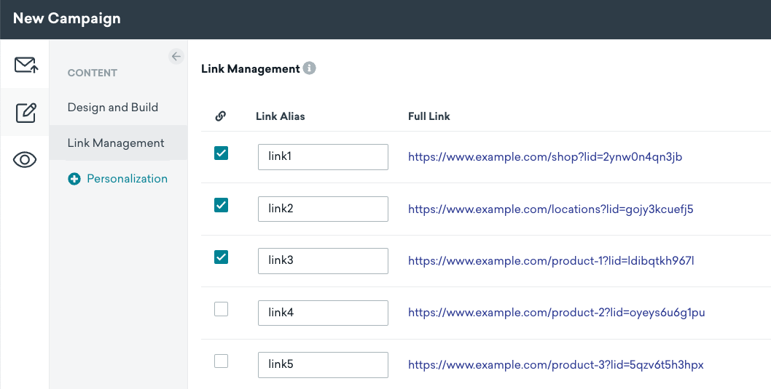The width and height of the screenshot is (771, 389).
Task: Open Design and Build section
Action: (x=113, y=108)
